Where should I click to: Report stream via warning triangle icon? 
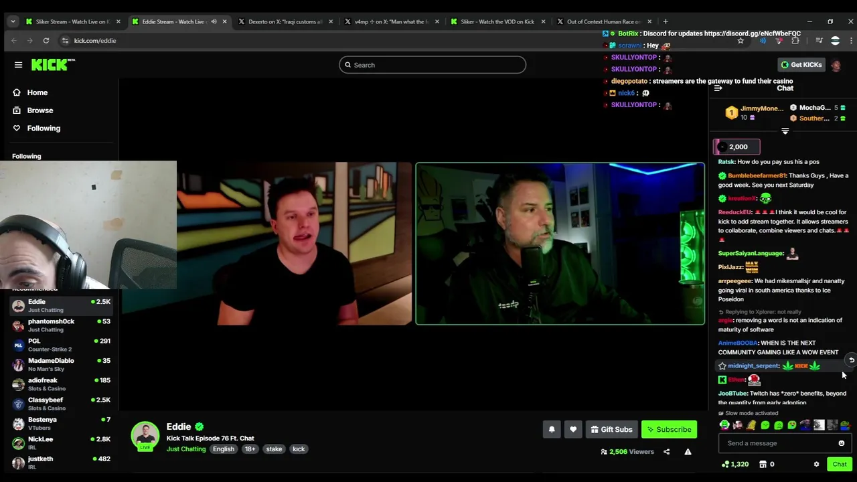(688, 452)
